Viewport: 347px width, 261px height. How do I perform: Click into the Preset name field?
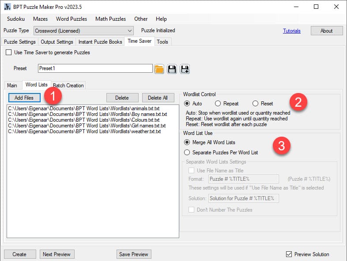click(95, 68)
